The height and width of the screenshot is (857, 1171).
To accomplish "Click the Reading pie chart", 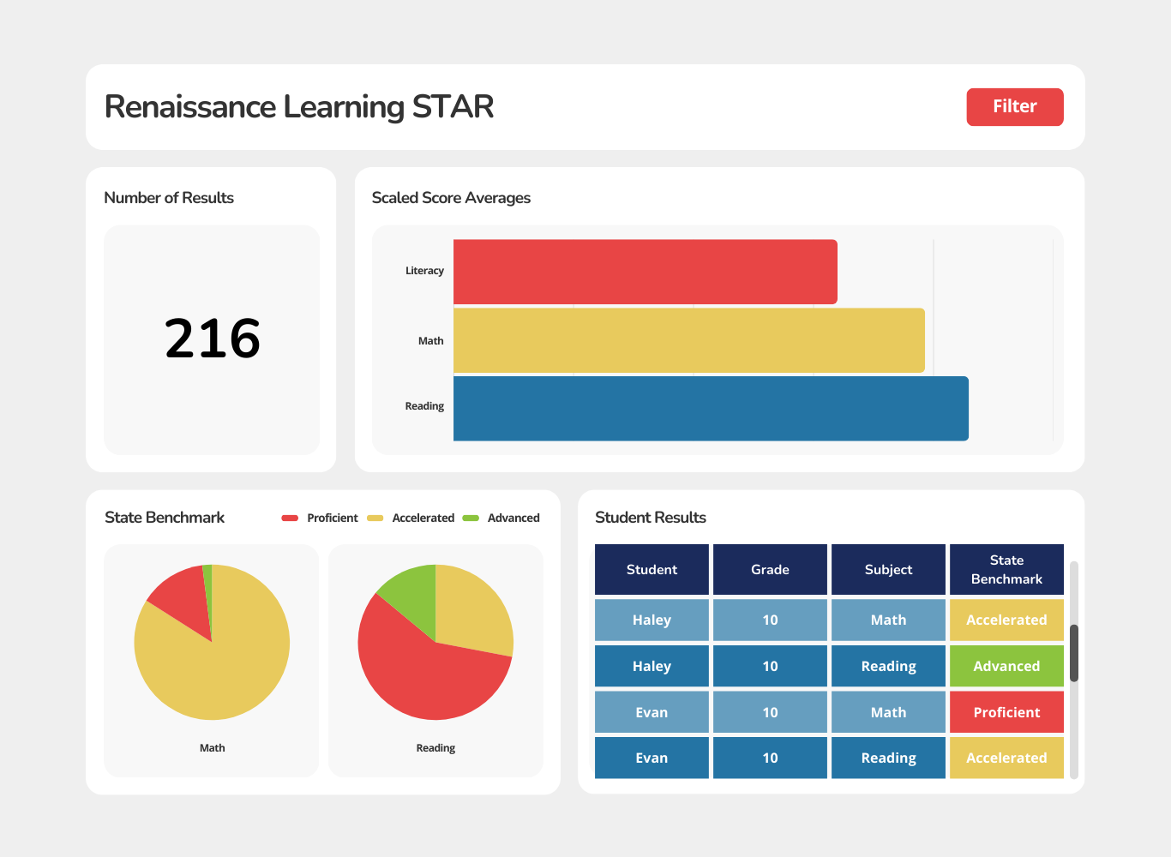I will (x=435, y=642).
